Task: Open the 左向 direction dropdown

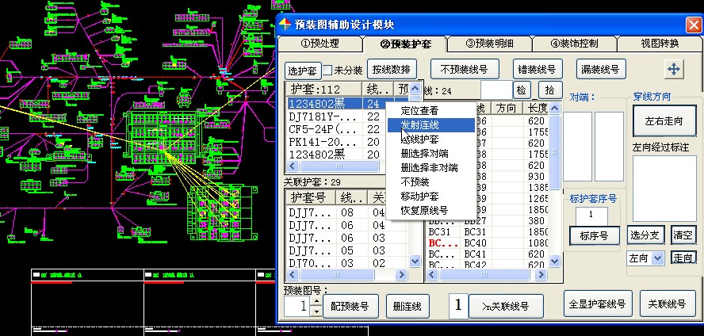Action: point(657,258)
